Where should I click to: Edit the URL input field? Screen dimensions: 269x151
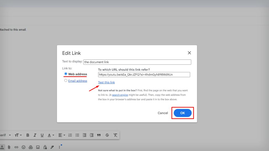(144, 74)
